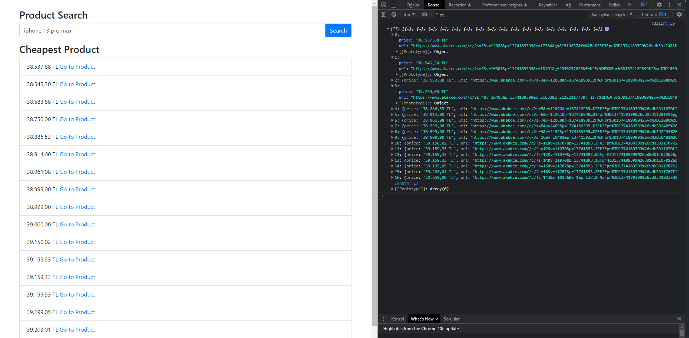Open the top frame context dropdown
The height and width of the screenshot is (338, 689).
coord(409,14)
